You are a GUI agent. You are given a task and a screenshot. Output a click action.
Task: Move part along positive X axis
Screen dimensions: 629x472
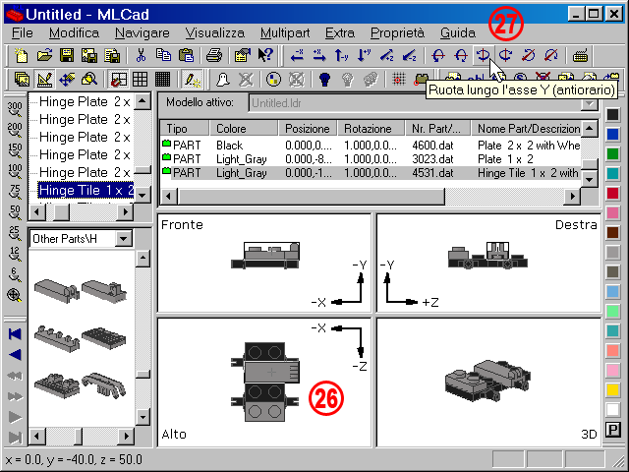tap(319, 55)
